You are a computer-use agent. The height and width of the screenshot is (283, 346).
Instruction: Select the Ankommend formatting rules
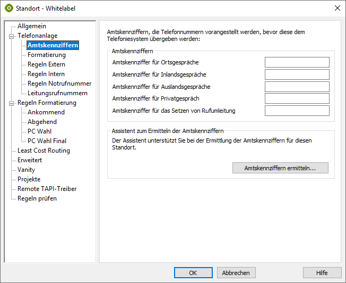46,112
